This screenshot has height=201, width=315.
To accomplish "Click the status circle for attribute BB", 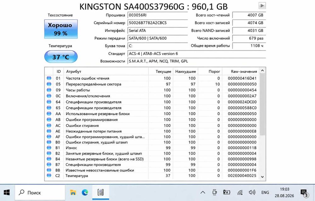I will (x=49, y=170).
